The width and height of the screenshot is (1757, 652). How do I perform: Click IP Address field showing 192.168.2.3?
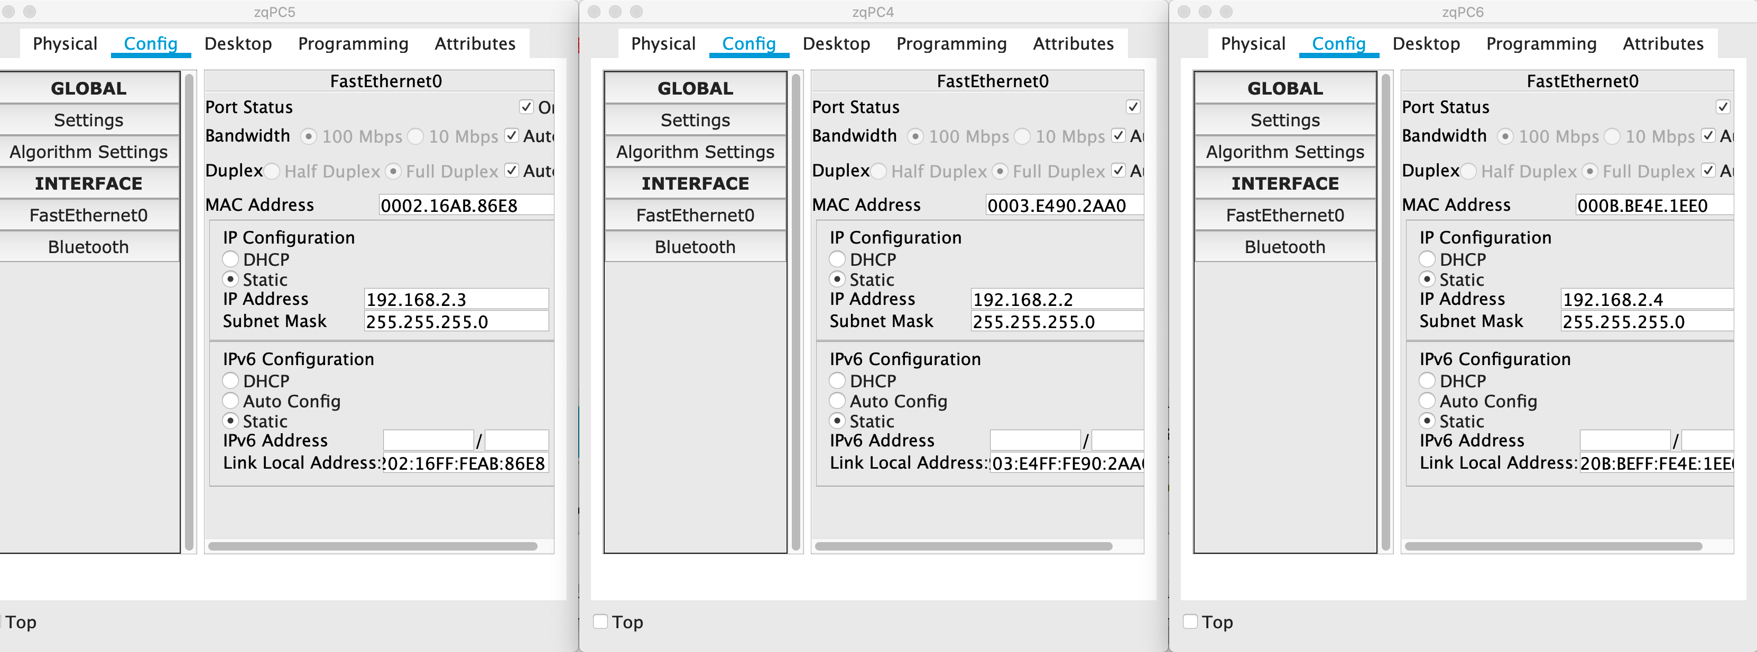pyautogui.click(x=455, y=300)
